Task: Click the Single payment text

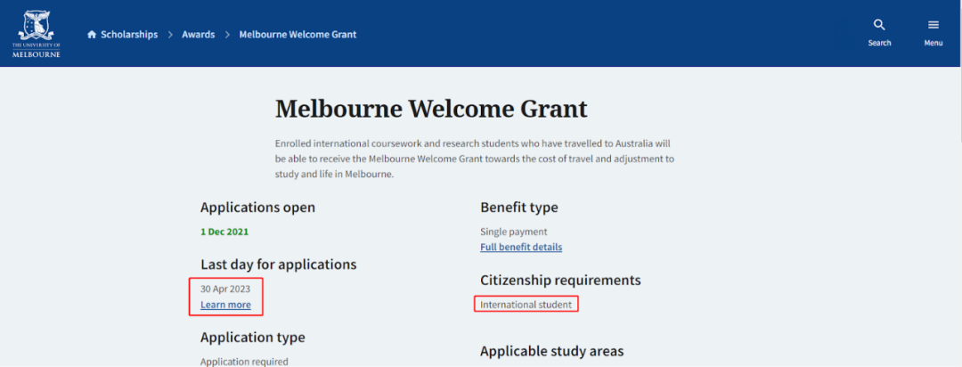Action: 514,232
